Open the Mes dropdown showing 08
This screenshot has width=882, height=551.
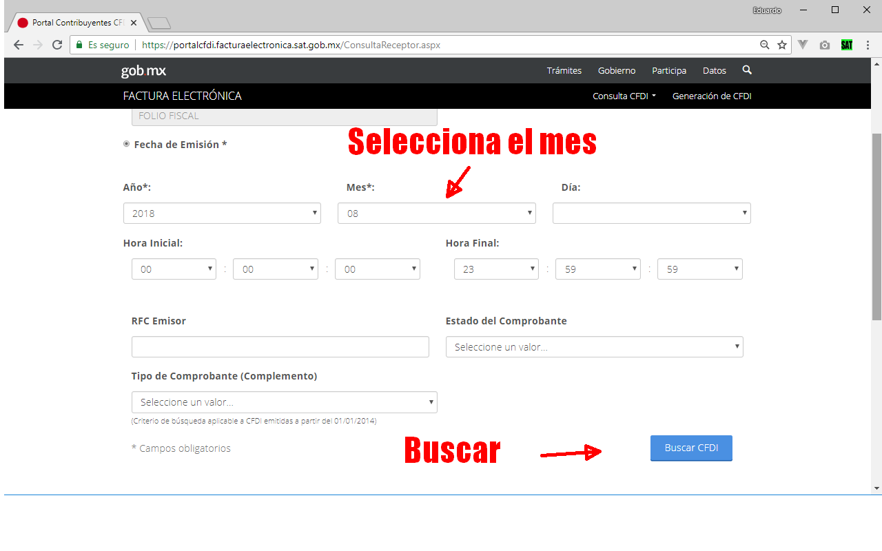[x=437, y=214]
